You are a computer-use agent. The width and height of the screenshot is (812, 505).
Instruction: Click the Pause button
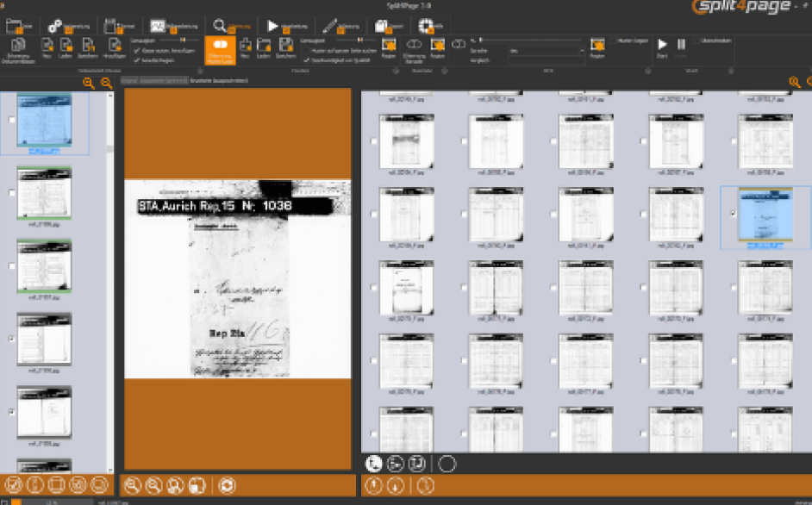point(681,47)
